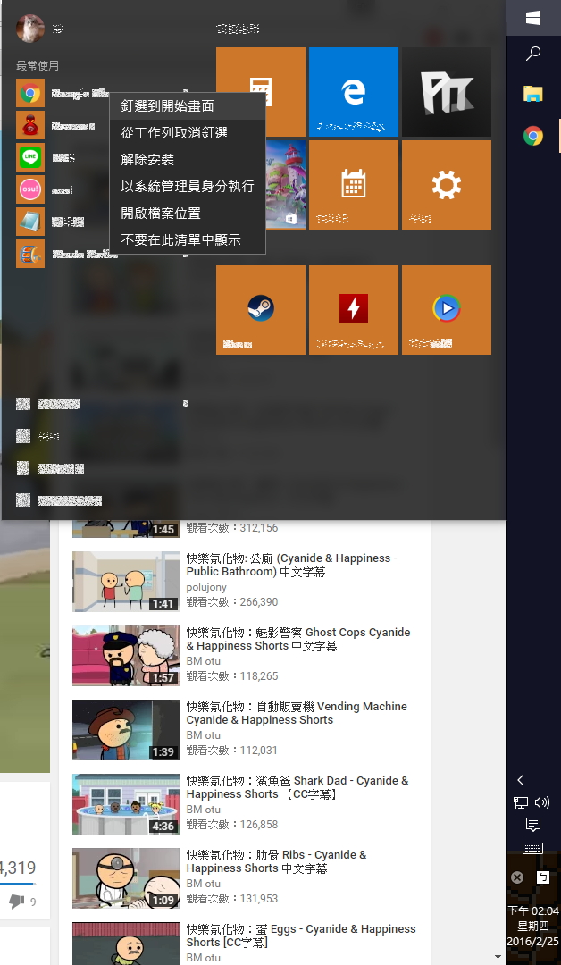Open the network status tray icon

(x=521, y=802)
